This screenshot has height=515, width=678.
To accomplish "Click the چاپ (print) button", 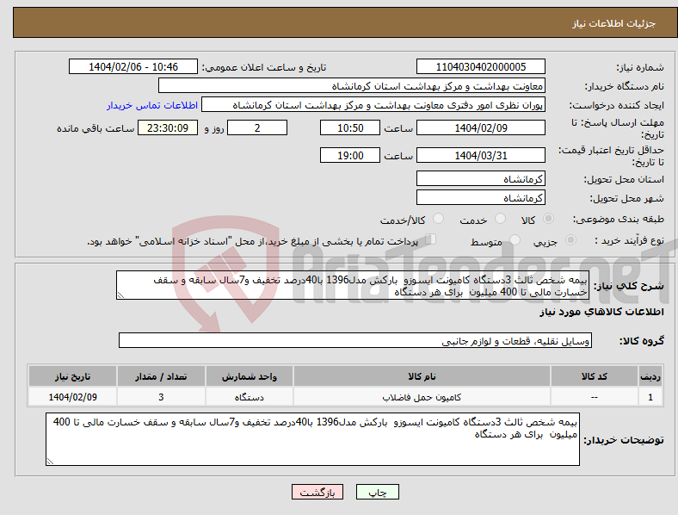I will coord(377,492).
